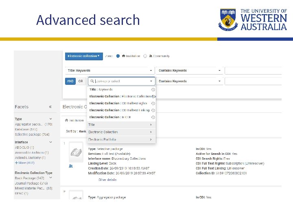Filter by ABC-CLIO interface facet
Image resolution: width=293 pixels, height=220 pixels.
[x=24, y=147]
